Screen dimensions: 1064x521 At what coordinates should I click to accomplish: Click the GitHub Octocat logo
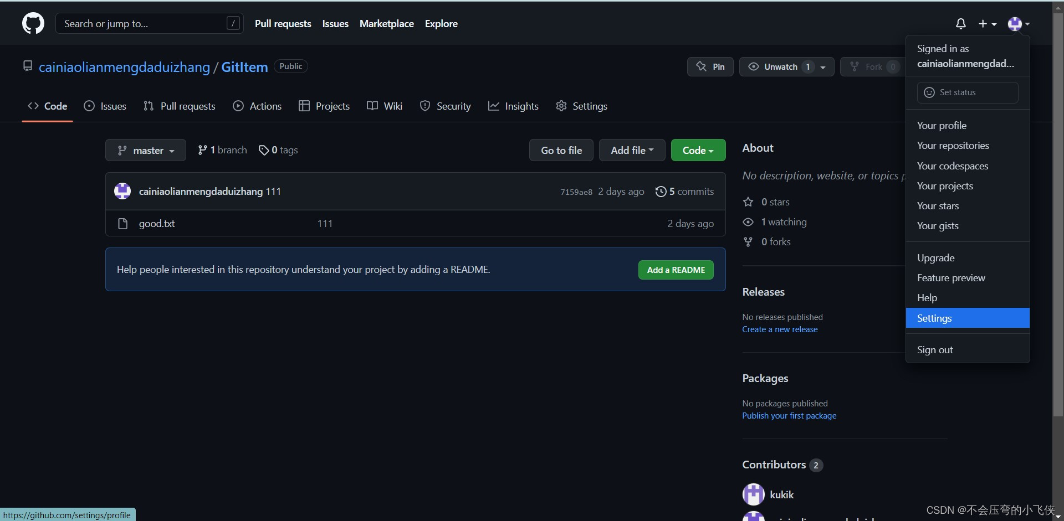pyautogui.click(x=33, y=24)
